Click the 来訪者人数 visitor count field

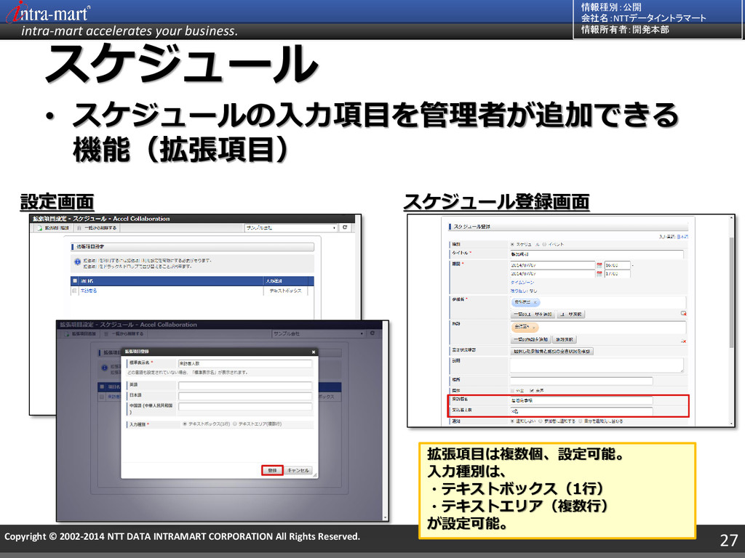(x=581, y=411)
